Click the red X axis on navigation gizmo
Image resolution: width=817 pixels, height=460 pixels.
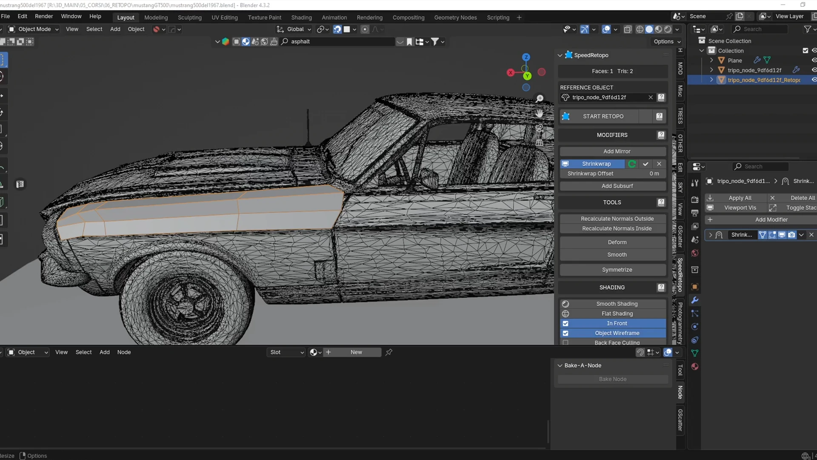tap(511, 73)
